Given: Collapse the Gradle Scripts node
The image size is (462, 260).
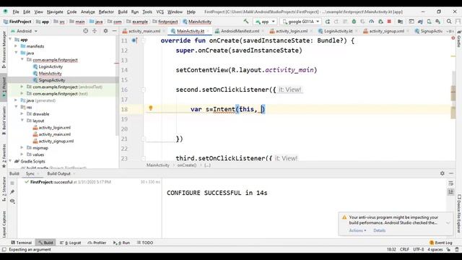Looking at the screenshot, I should (x=10, y=161).
